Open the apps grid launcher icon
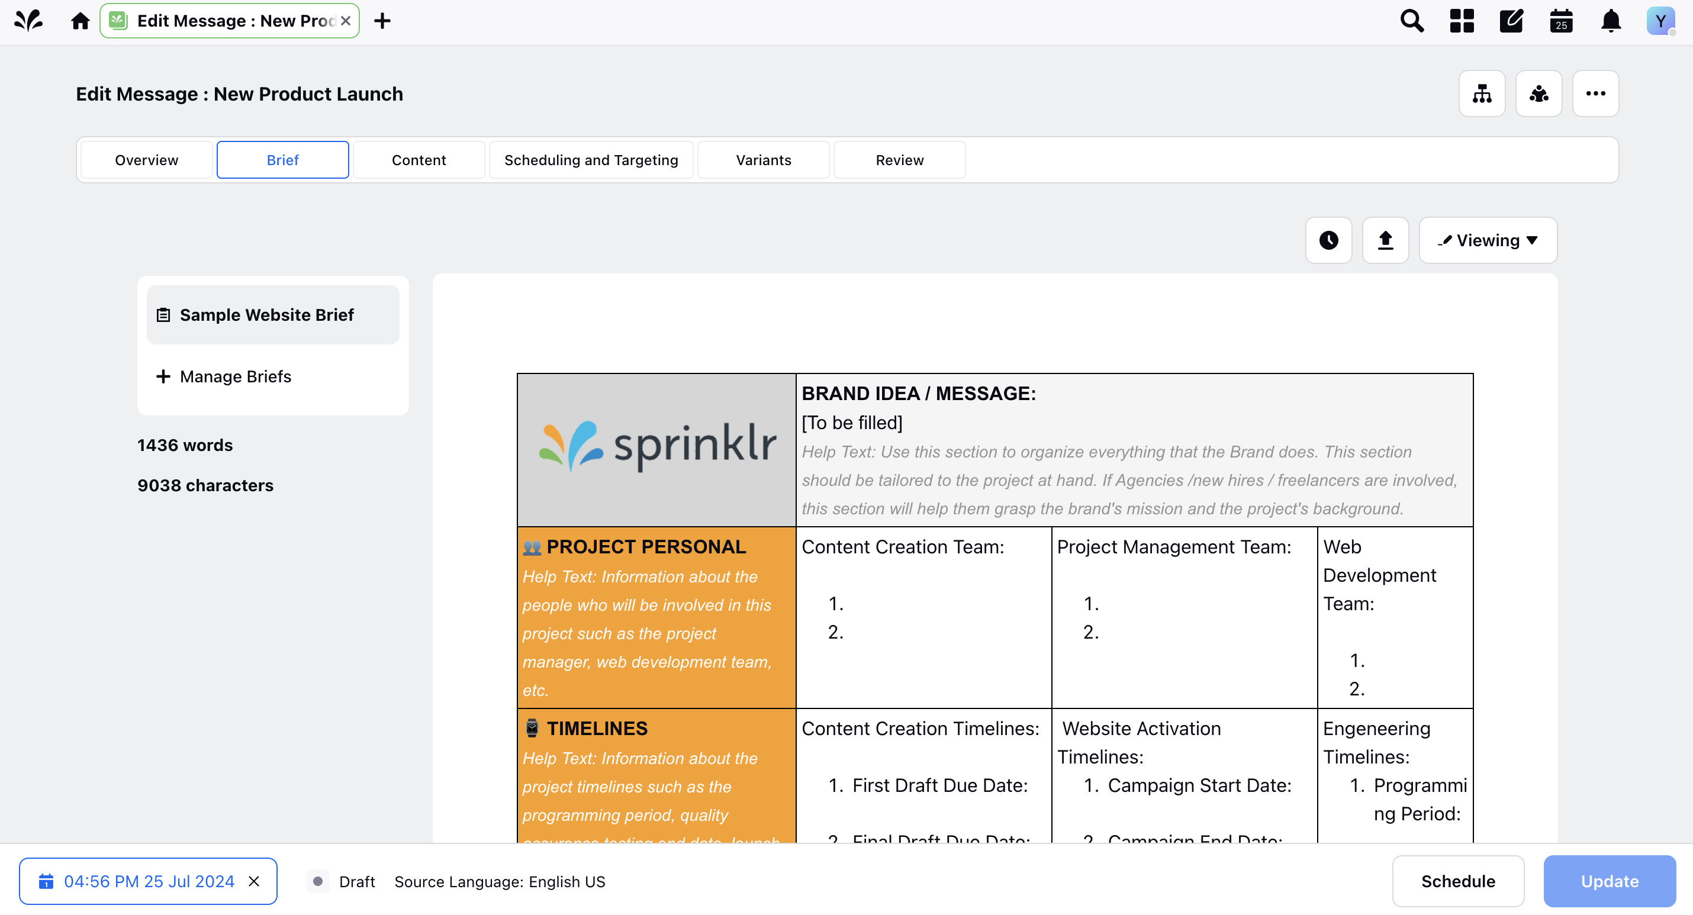Viewport: 1693px width, 915px height. 1462,21
